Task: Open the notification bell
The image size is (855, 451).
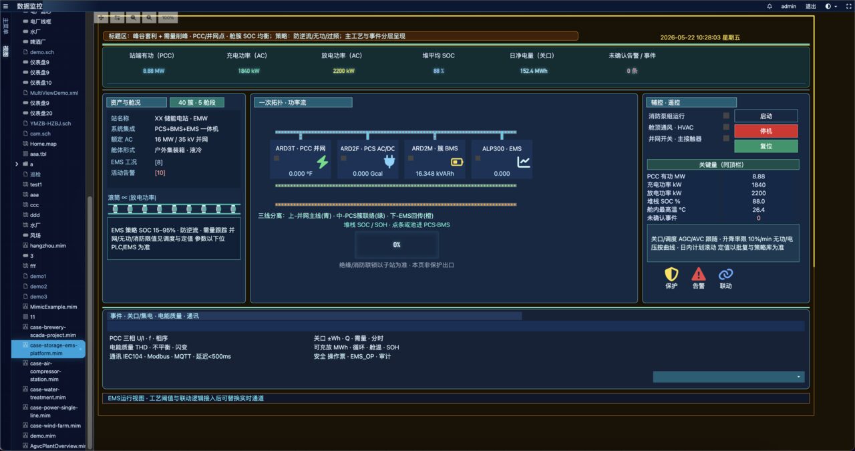Action: [x=769, y=6]
